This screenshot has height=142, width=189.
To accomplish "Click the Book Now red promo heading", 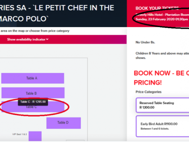I will pyautogui.click(x=162, y=78).
